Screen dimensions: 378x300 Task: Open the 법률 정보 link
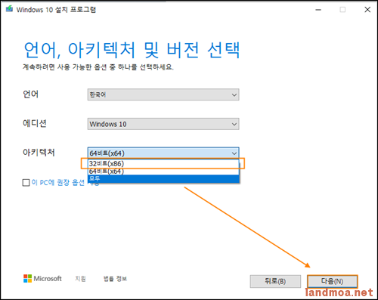click(115, 279)
